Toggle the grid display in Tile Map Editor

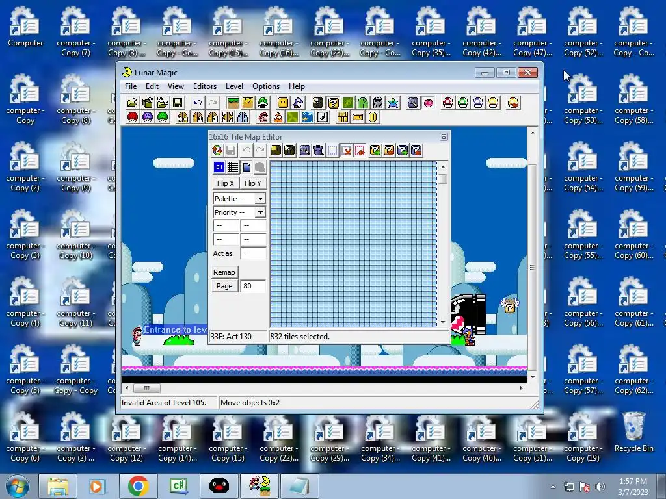tap(233, 167)
